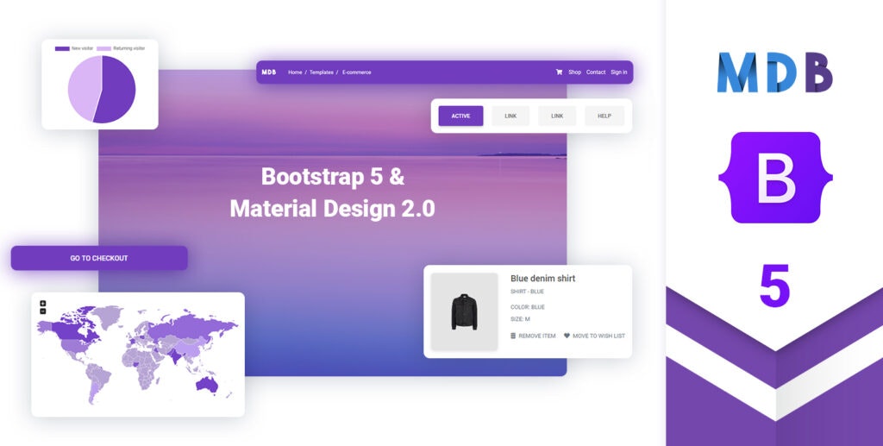This screenshot has width=883, height=446.
Task: Select the HELP pill tab
Action: (x=604, y=116)
